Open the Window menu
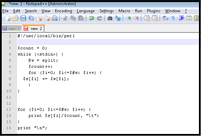Image resolution: width=201 pixels, height=136 pixels. point(173,11)
